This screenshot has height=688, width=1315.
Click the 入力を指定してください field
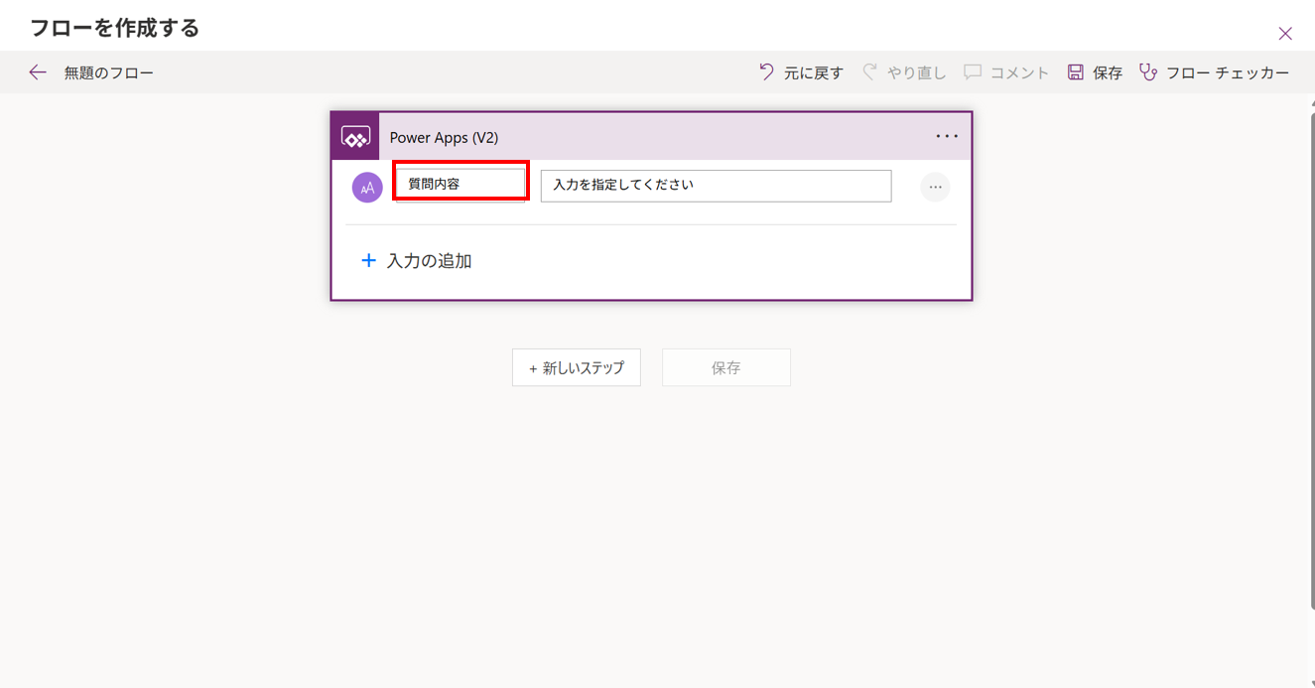click(x=716, y=186)
